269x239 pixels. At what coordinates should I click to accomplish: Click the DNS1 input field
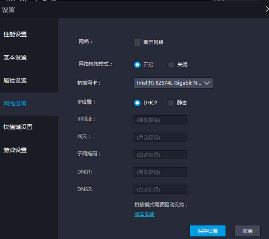click(160, 172)
